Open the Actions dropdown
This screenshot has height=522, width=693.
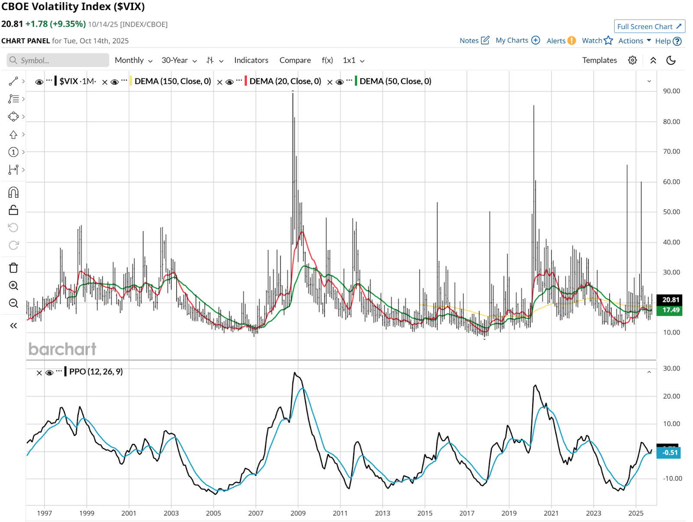pyautogui.click(x=635, y=41)
